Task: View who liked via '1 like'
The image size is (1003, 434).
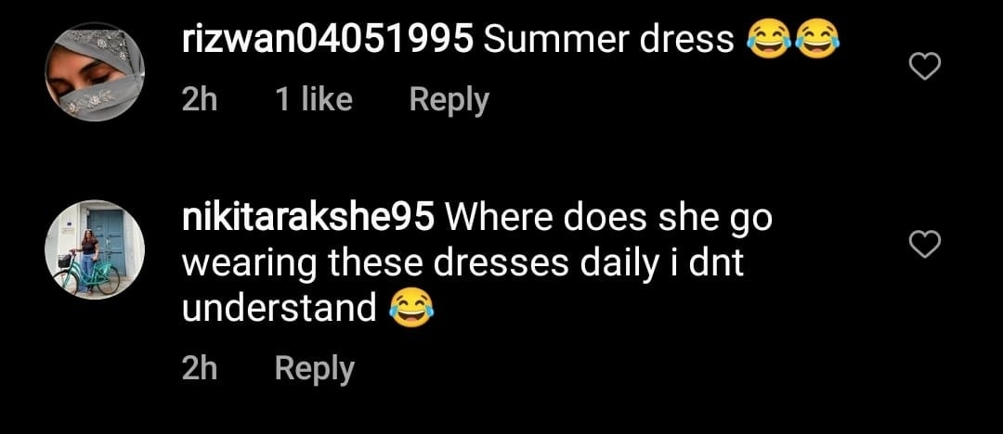Action: tap(314, 100)
